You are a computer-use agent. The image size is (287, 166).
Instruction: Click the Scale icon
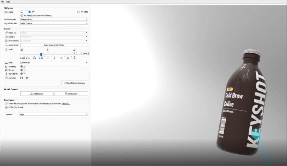[x=6, y=49]
